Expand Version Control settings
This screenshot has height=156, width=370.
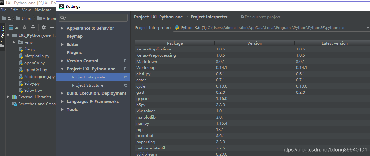click(x=62, y=61)
